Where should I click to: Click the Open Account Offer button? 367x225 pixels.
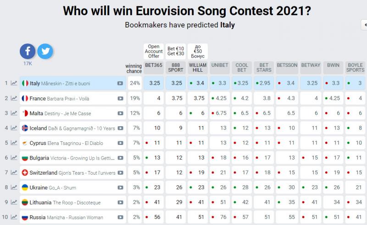click(154, 51)
